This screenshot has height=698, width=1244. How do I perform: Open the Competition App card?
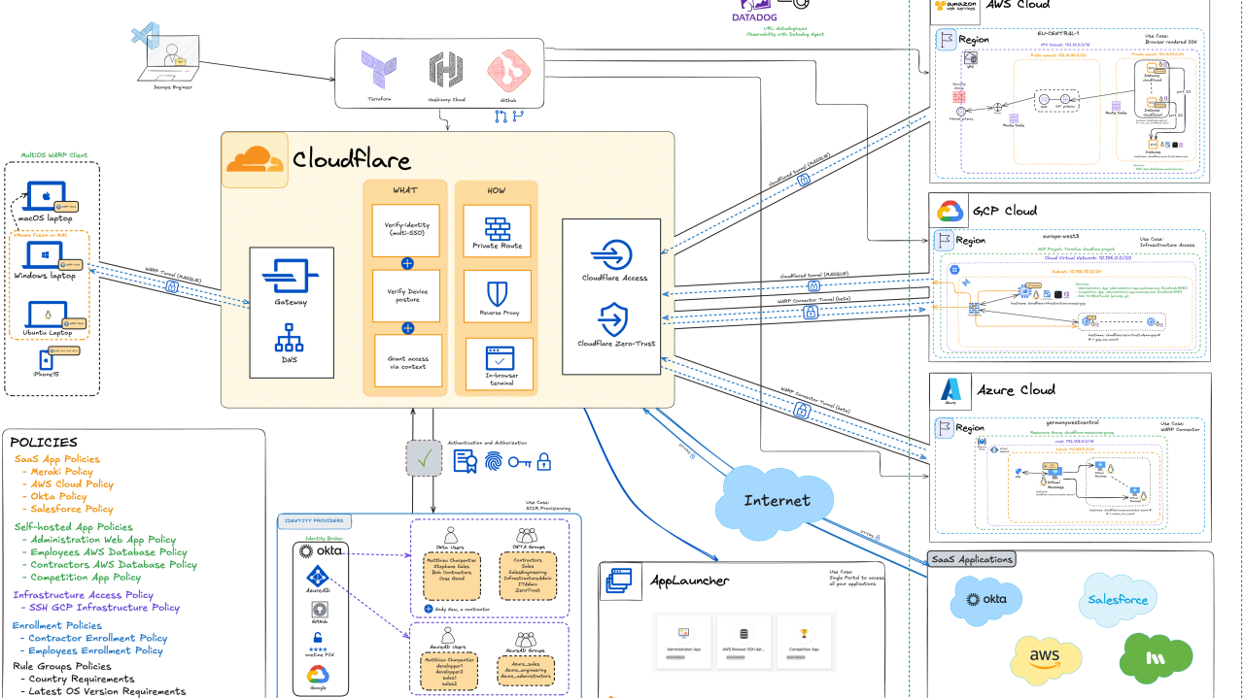tap(804, 642)
